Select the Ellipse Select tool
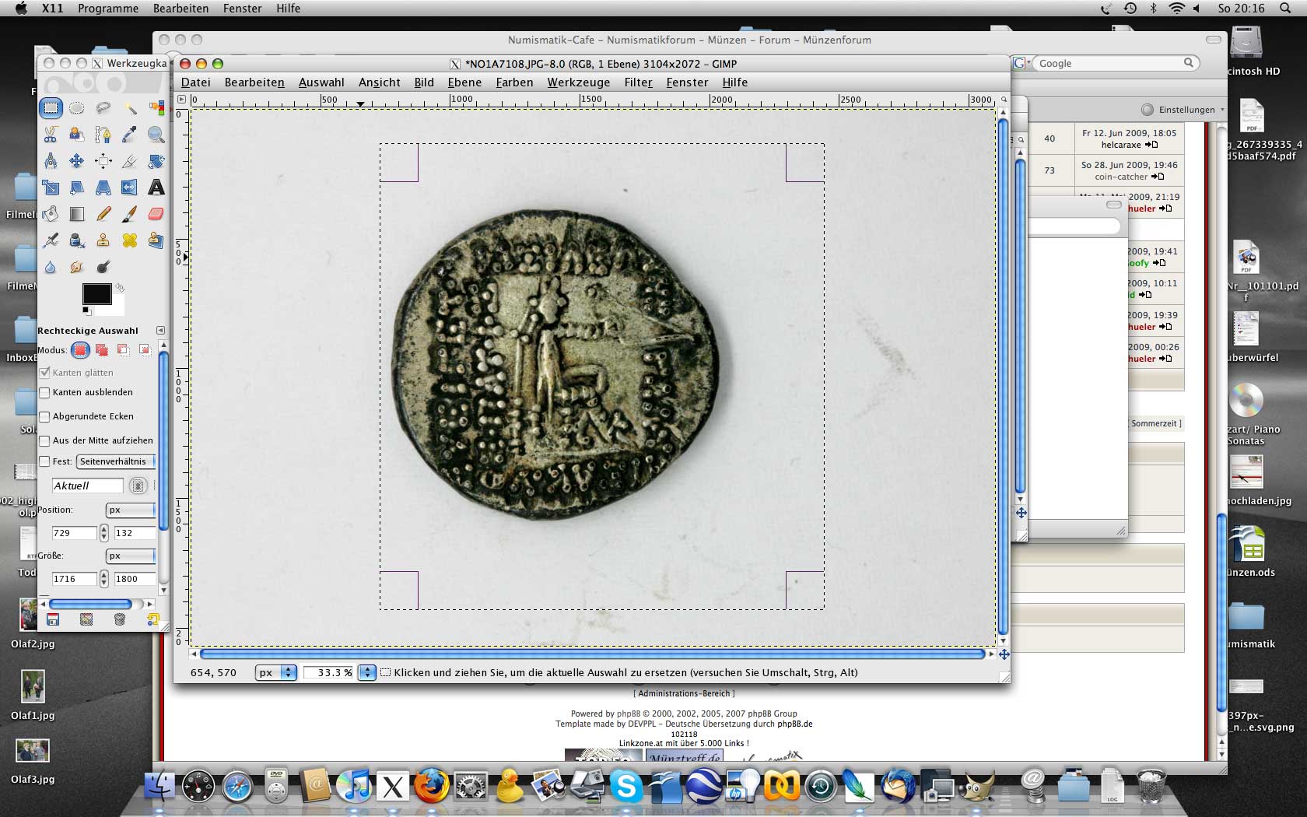The image size is (1307, 817). [77, 108]
